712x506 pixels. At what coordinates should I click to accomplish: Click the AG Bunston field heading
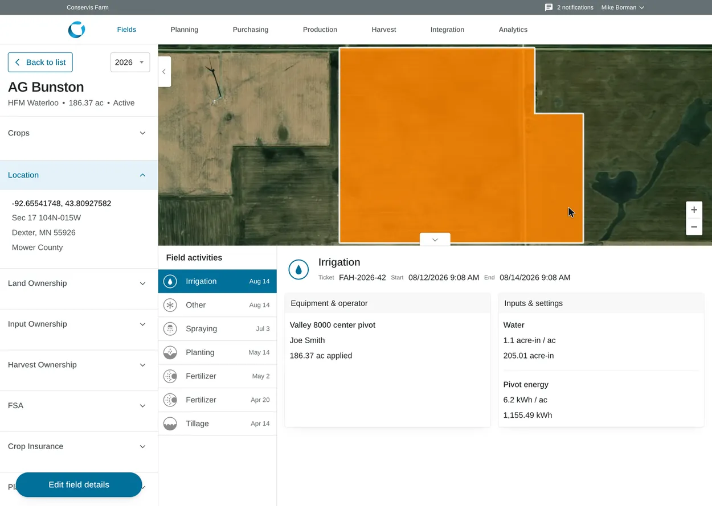pyautogui.click(x=46, y=87)
